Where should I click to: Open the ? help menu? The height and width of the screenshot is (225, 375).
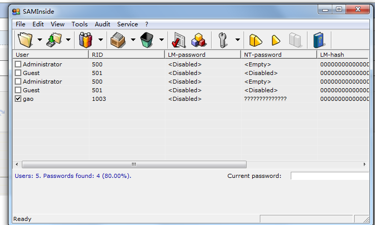tap(147, 24)
